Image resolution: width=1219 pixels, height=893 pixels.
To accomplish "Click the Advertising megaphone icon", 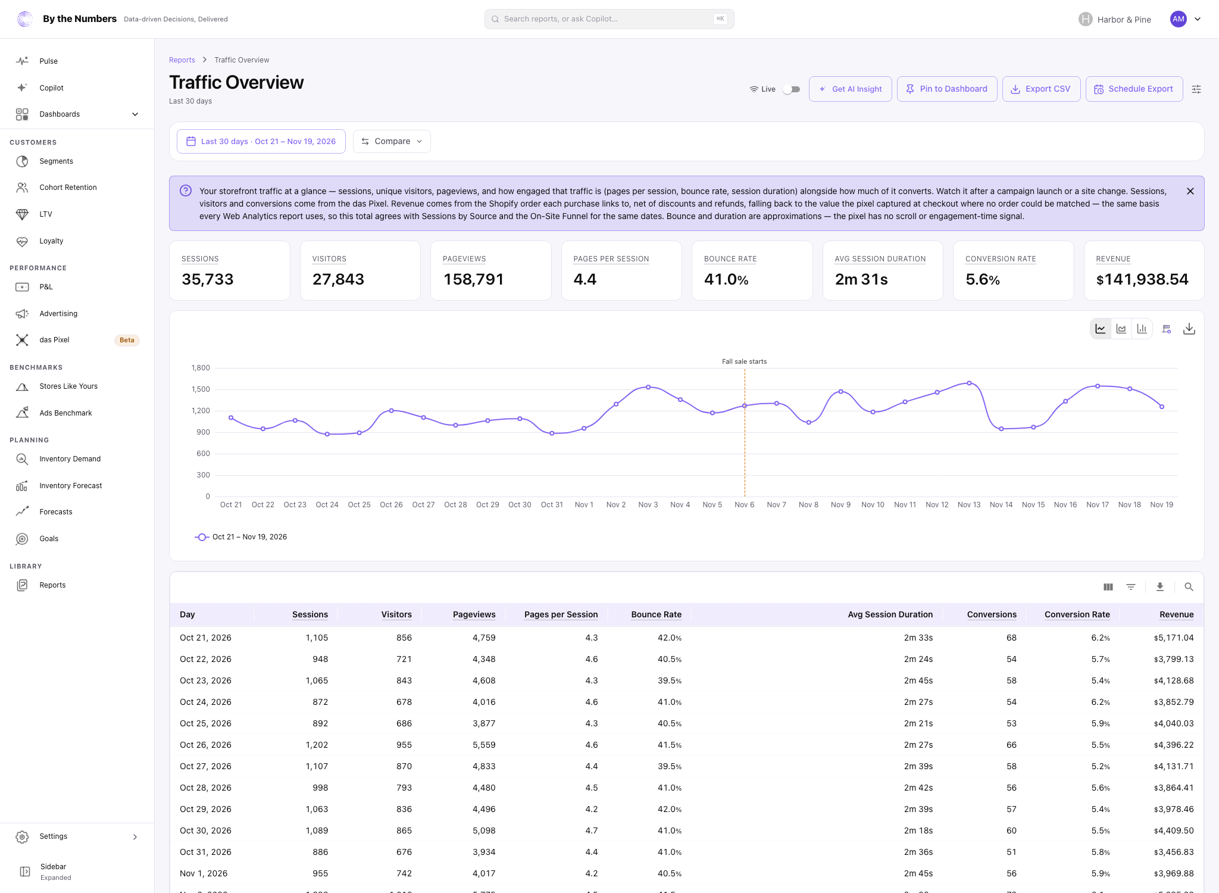I will [22, 314].
